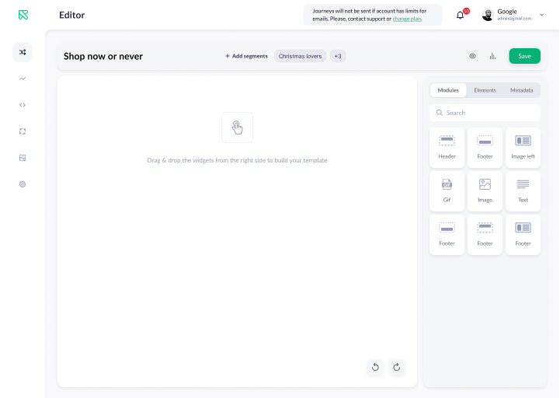
Task: Expand the +3 additional segments chip
Action: tap(338, 56)
